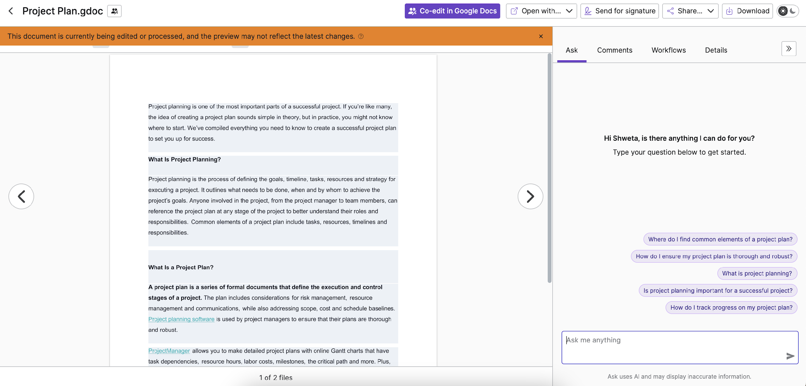Open the Workflows tab
This screenshot has width=806, height=386.
click(669, 50)
